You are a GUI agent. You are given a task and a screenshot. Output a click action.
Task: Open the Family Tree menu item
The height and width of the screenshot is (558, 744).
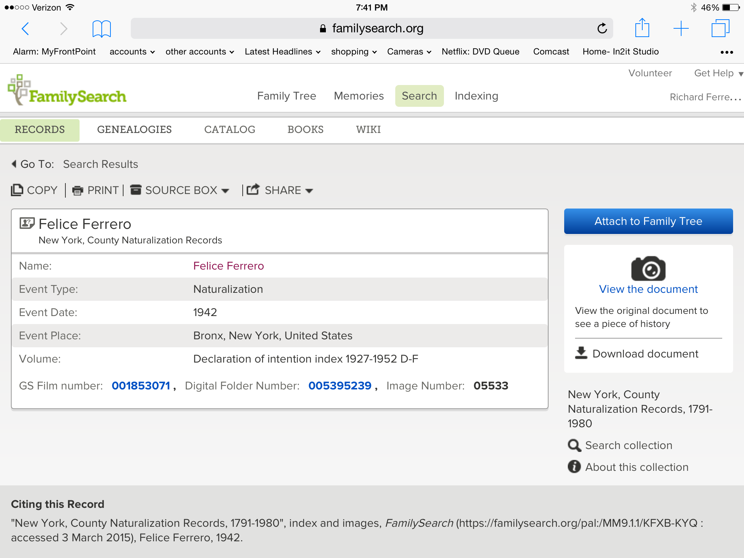tap(286, 96)
